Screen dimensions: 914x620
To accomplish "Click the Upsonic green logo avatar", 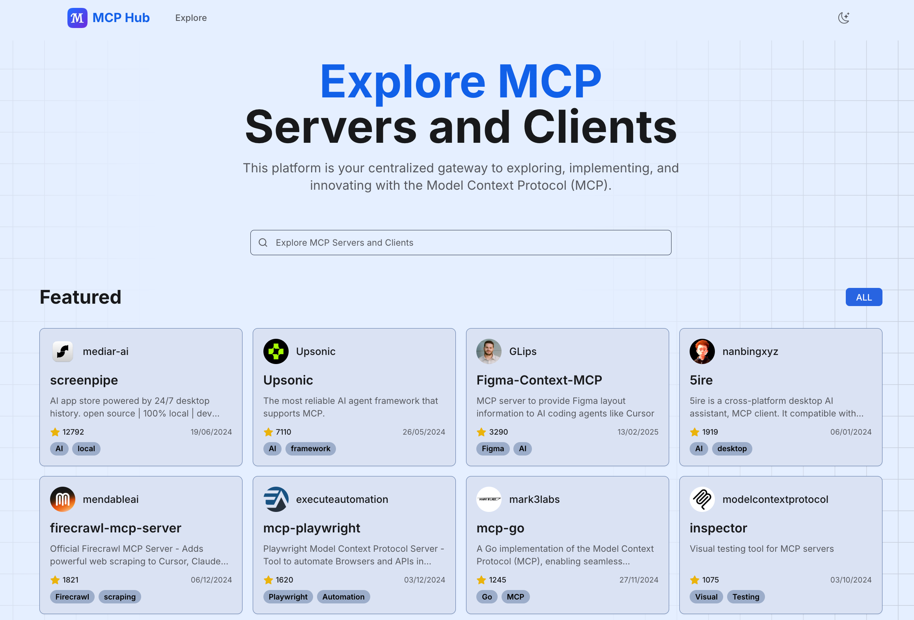I will pyautogui.click(x=276, y=351).
